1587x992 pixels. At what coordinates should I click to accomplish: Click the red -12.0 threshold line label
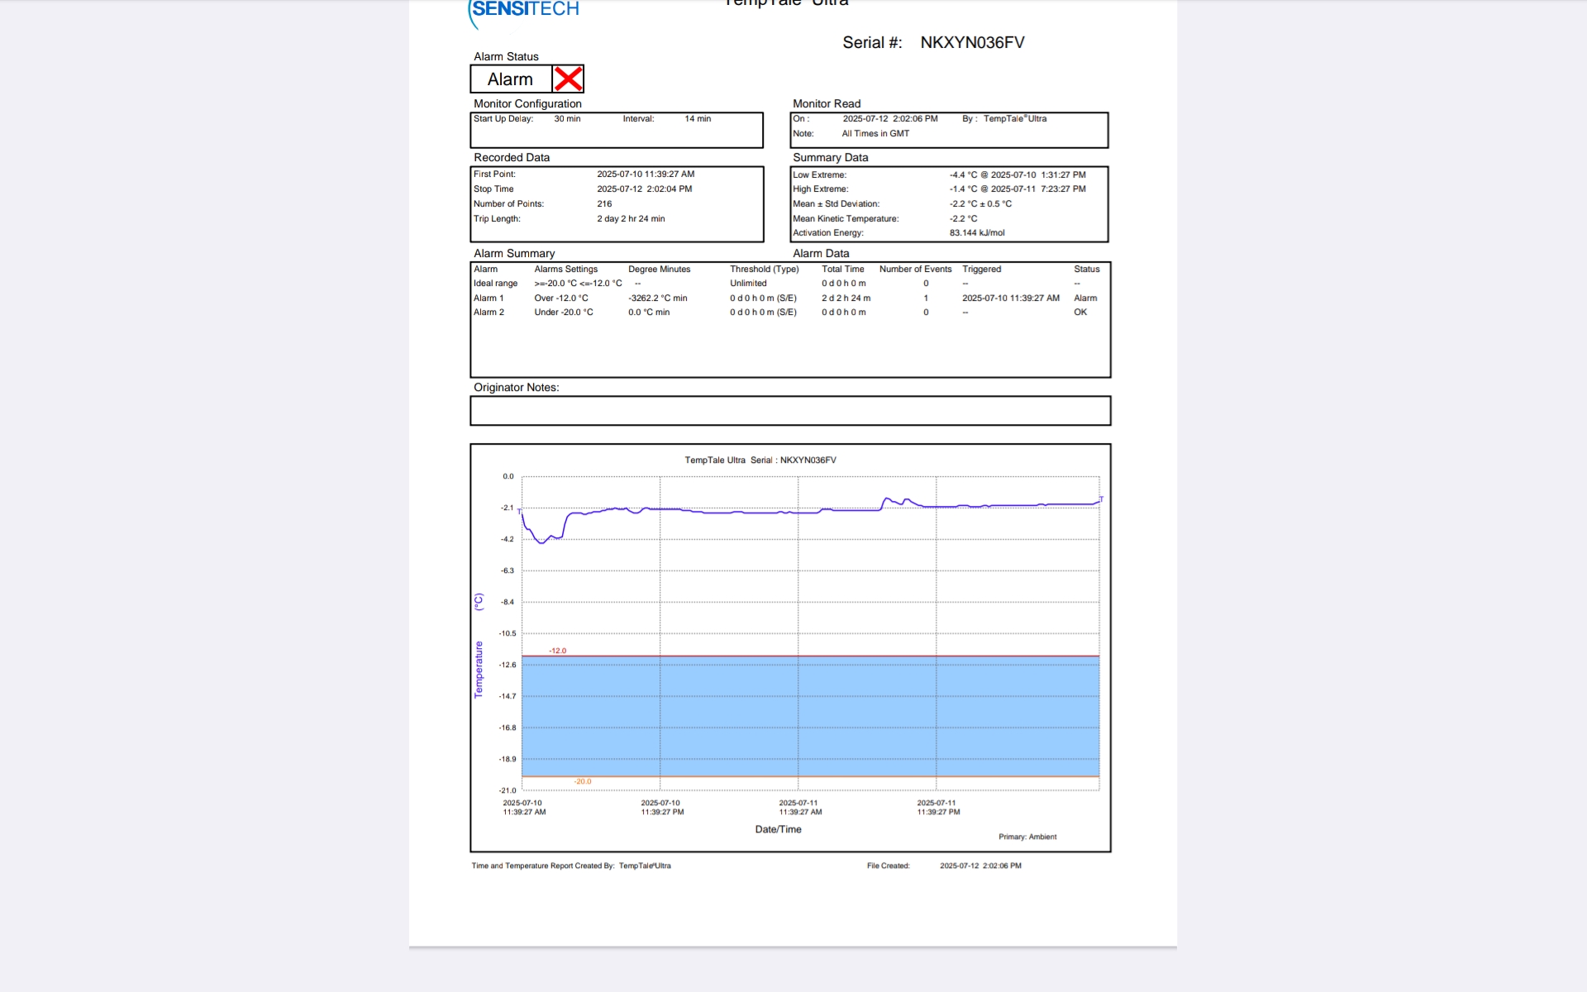point(558,651)
